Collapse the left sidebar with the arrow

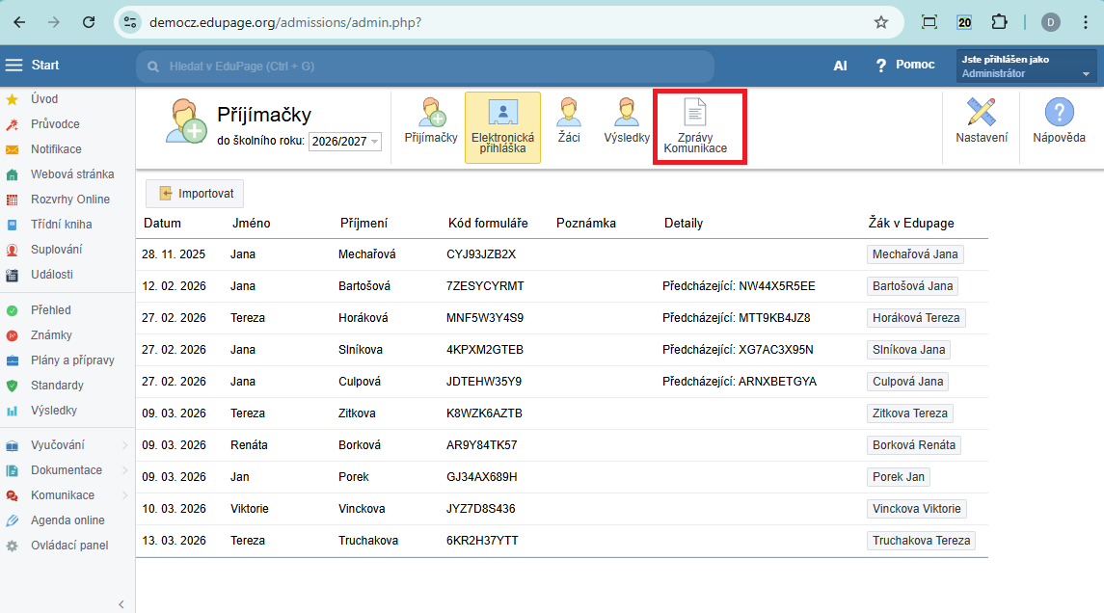(121, 604)
